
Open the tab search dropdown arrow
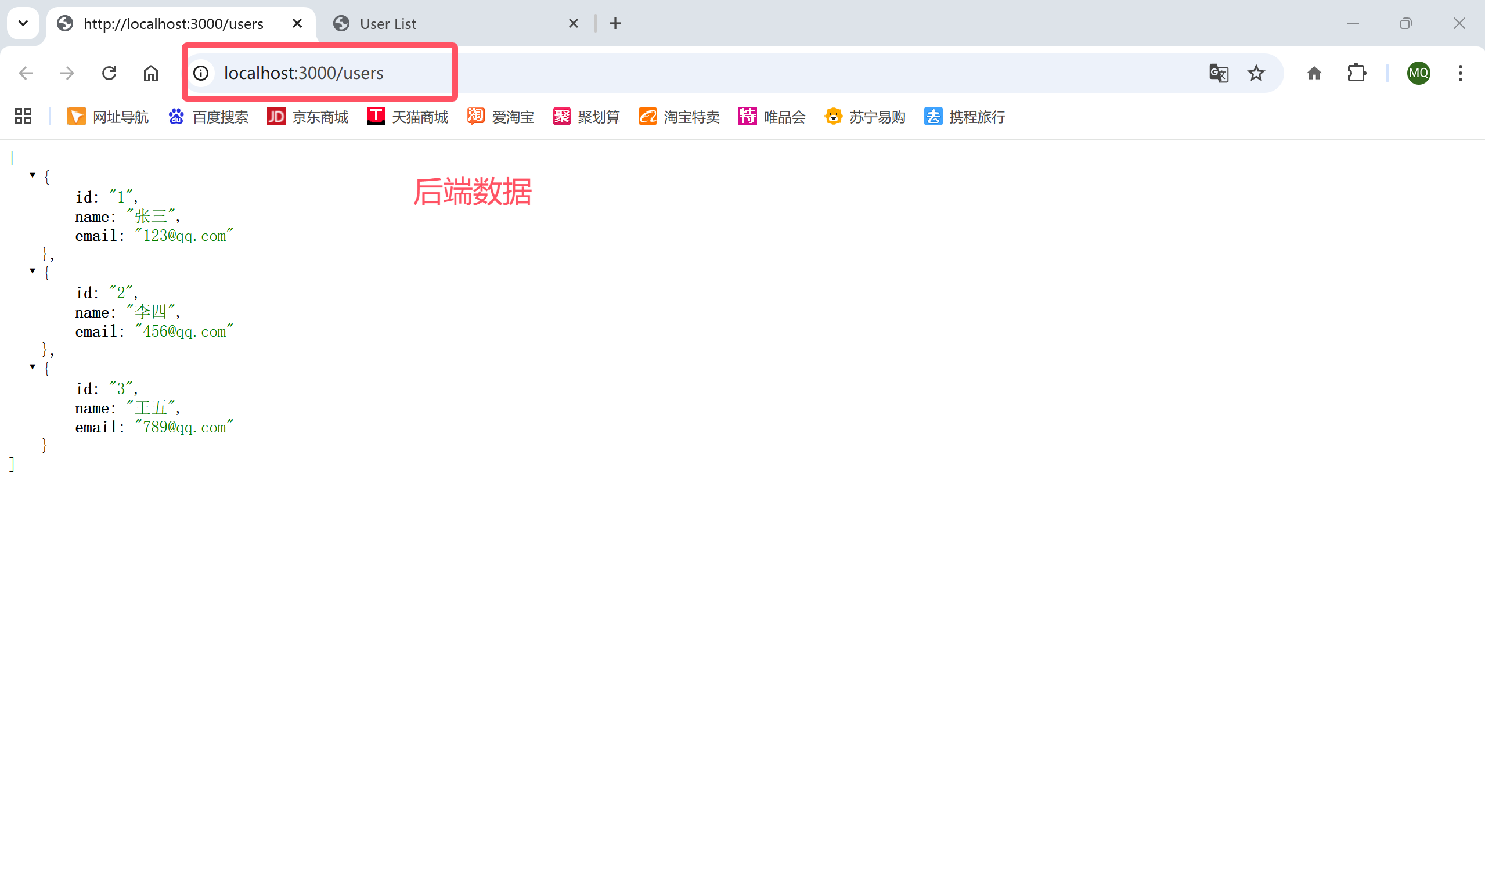(23, 24)
